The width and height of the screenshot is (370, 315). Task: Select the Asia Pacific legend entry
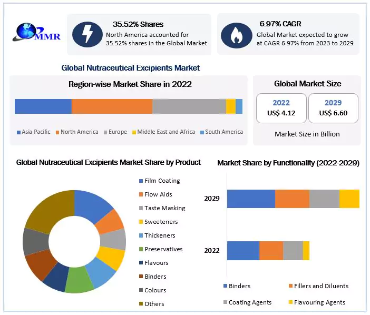tap(33, 132)
